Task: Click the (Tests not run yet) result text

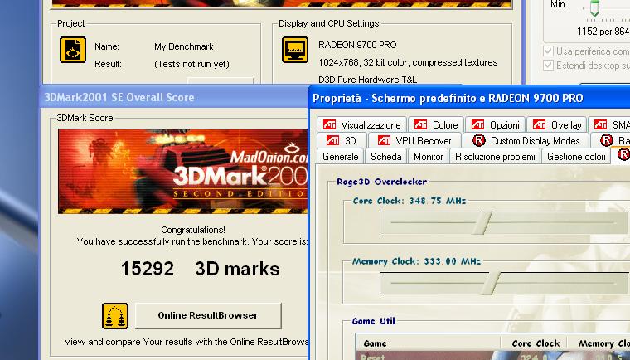Action: pyautogui.click(x=191, y=64)
